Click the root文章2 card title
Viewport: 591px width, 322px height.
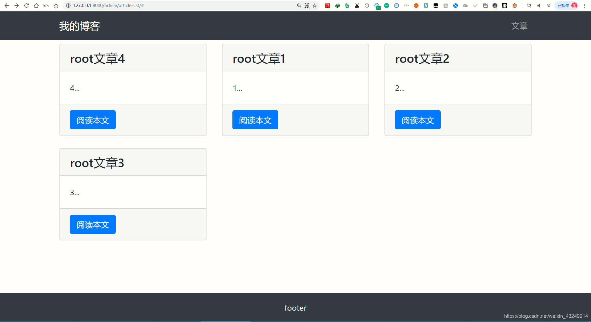[x=422, y=58]
